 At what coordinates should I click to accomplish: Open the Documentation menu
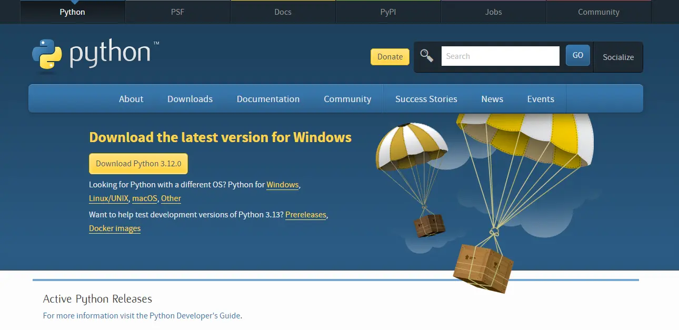point(268,98)
